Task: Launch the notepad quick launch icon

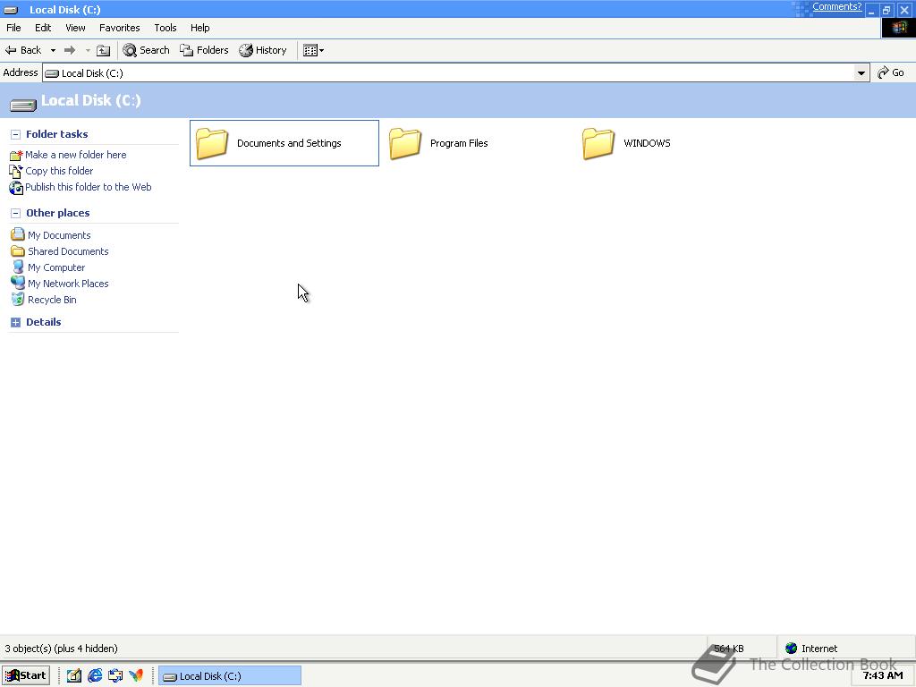Action: click(73, 676)
